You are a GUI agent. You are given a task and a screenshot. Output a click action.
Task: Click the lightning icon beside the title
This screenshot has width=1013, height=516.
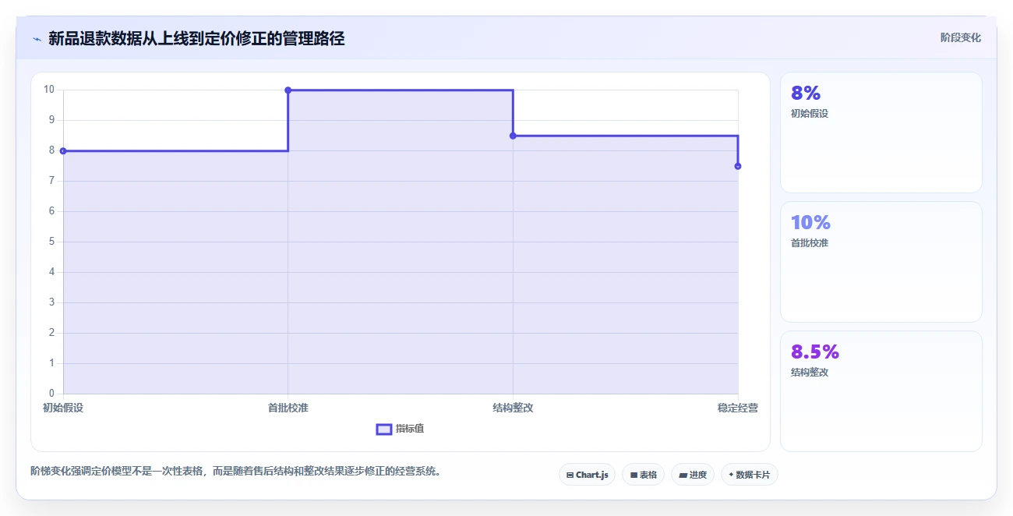[x=37, y=38]
